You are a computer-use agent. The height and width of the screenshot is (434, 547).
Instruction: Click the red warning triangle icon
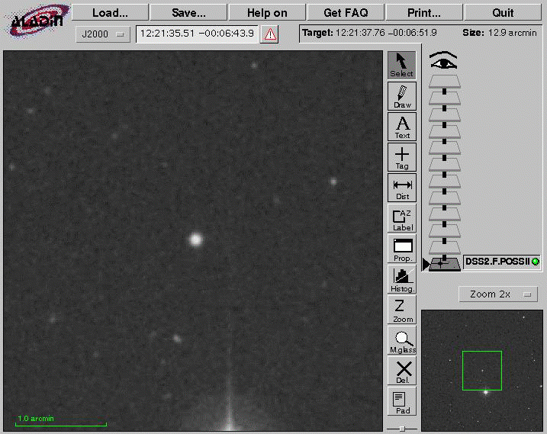pos(269,34)
